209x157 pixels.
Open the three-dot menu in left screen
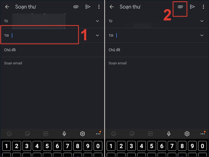pos(99,7)
